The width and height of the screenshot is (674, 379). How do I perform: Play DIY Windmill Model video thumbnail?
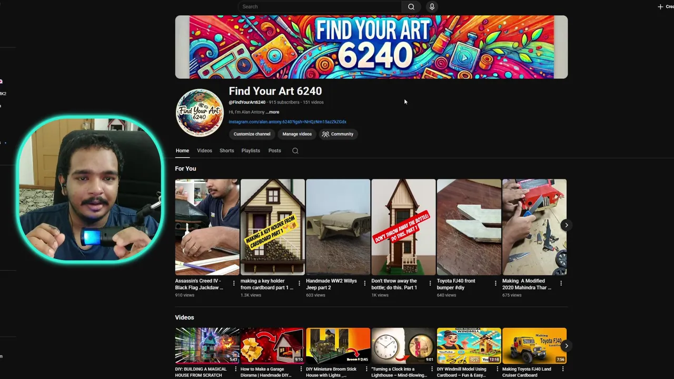click(x=469, y=346)
